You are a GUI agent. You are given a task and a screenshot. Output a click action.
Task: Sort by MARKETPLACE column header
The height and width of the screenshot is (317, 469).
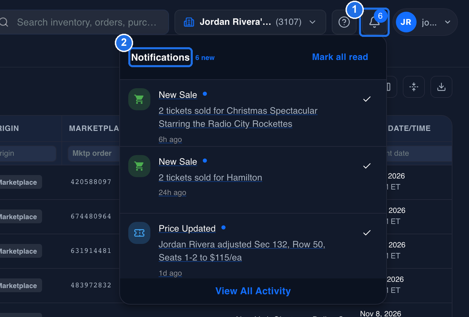click(94, 128)
